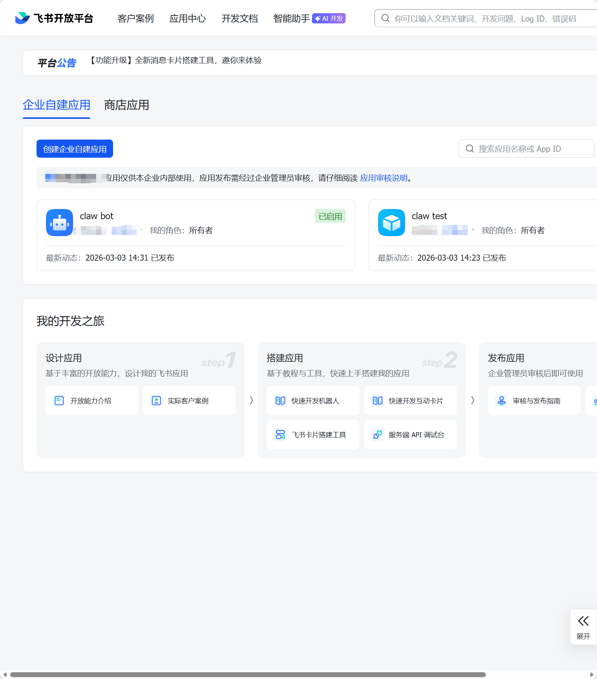Click the 搭建应用 step heading
This screenshot has width=597, height=679.
[285, 358]
